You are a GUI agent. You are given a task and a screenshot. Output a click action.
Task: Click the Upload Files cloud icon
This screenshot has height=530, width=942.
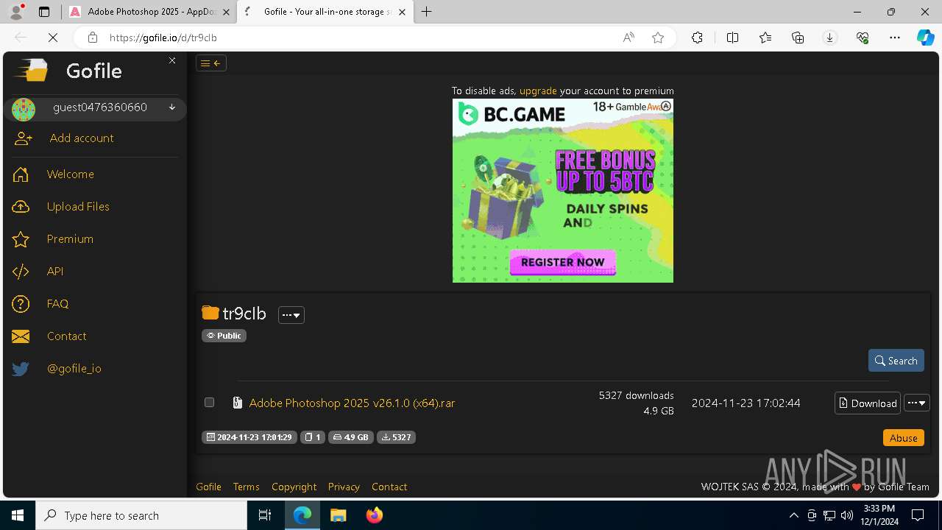pyautogui.click(x=21, y=207)
